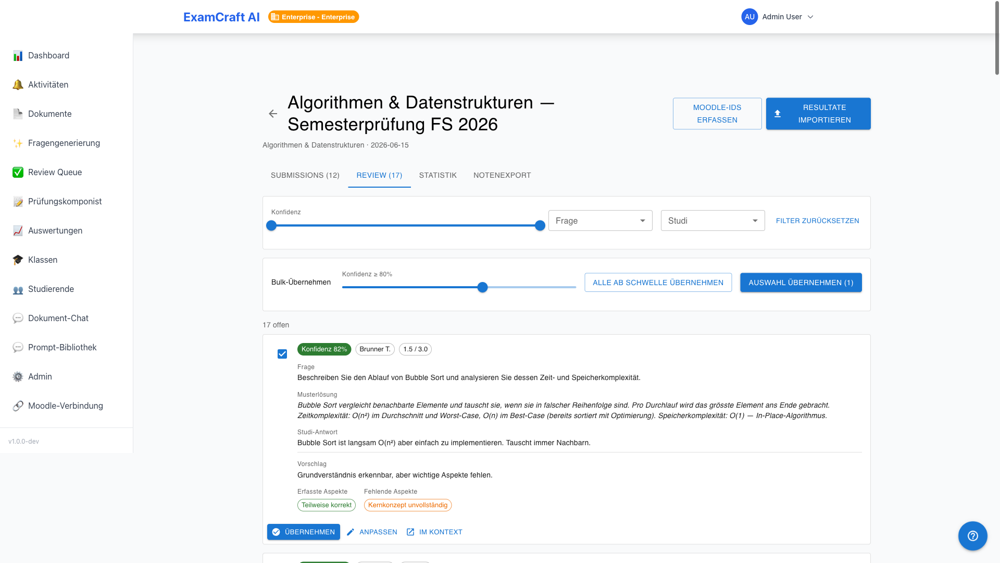
Task: Click the Teilweise korrekt chip
Action: click(x=326, y=505)
